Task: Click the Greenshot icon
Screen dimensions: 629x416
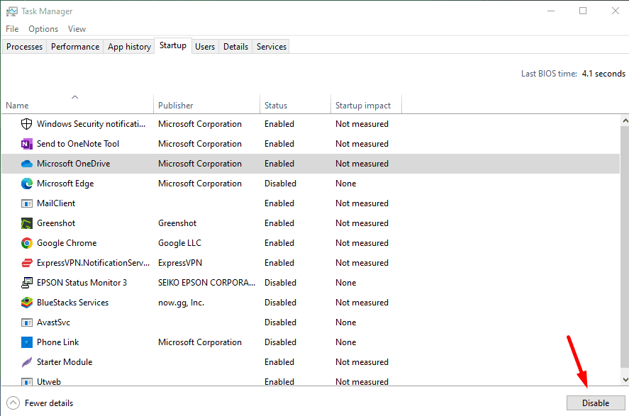Action: [26, 223]
